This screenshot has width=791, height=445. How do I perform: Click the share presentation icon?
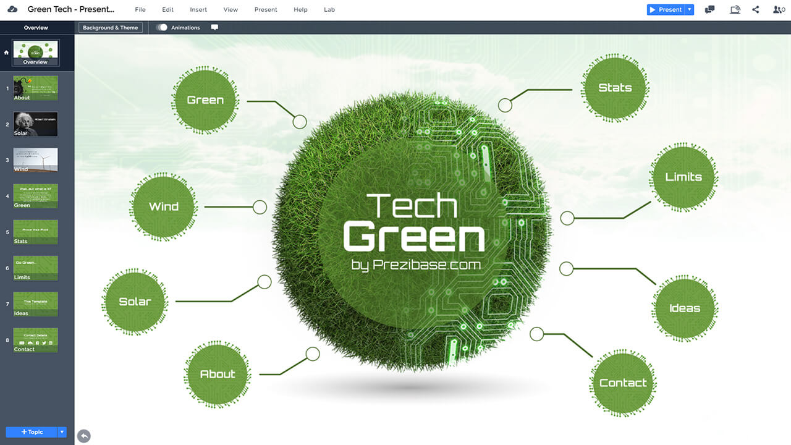point(756,10)
